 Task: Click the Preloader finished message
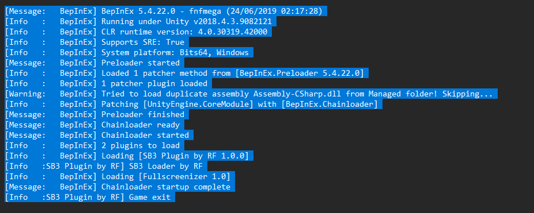coord(97,114)
